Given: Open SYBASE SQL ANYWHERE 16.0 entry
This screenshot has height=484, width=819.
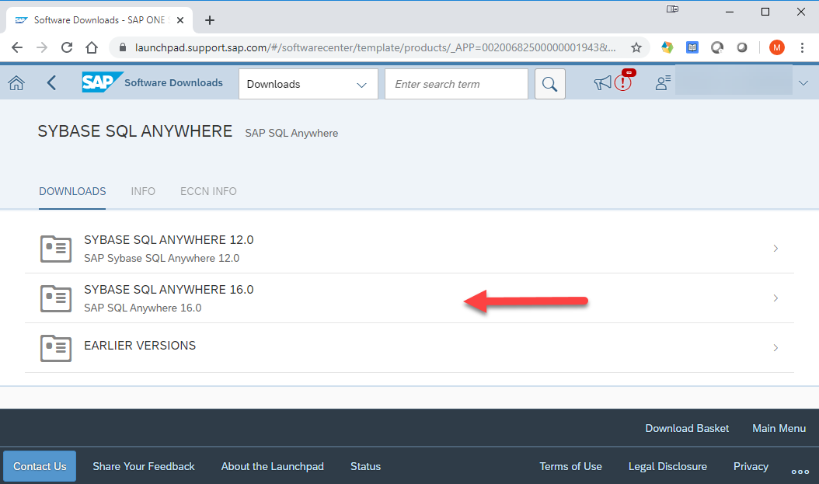Looking at the screenshot, I should (410, 298).
